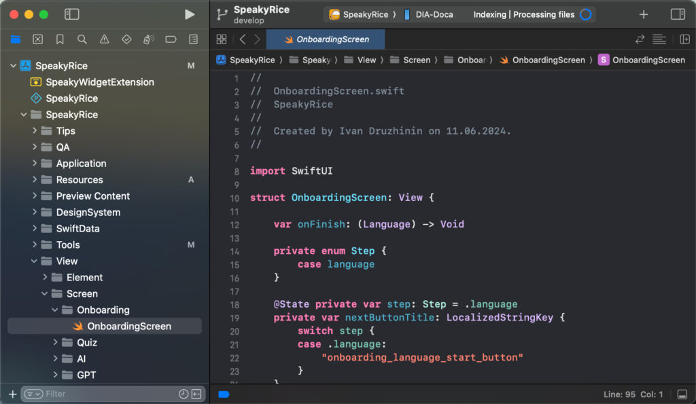Screen dimensions: 696x404
Task: Toggle recent files filter clock icon
Action: (x=184, y=394)
